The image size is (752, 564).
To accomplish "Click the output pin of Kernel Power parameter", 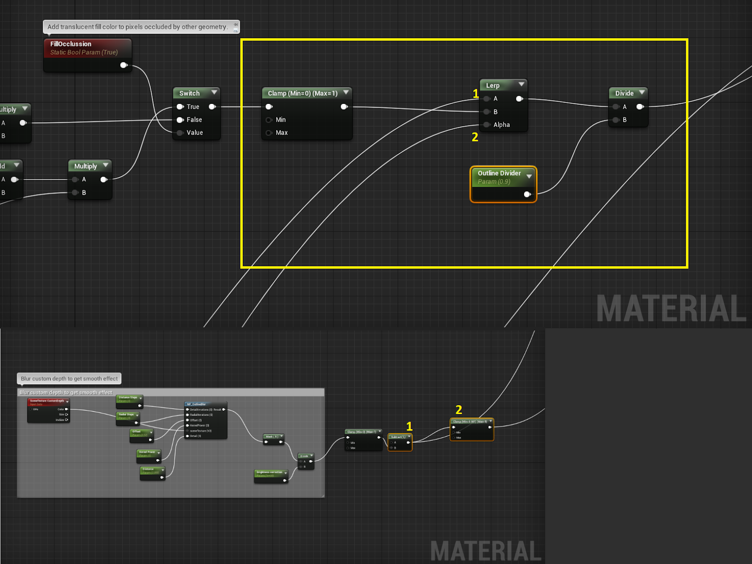I will 157,460.
